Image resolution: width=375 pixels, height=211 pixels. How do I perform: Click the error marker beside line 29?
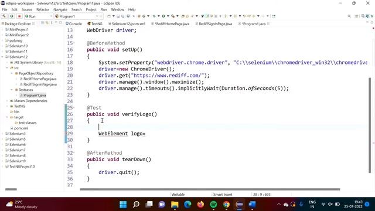coord(66,134)
